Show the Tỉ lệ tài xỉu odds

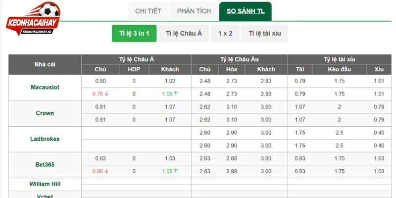click(265, 33)
